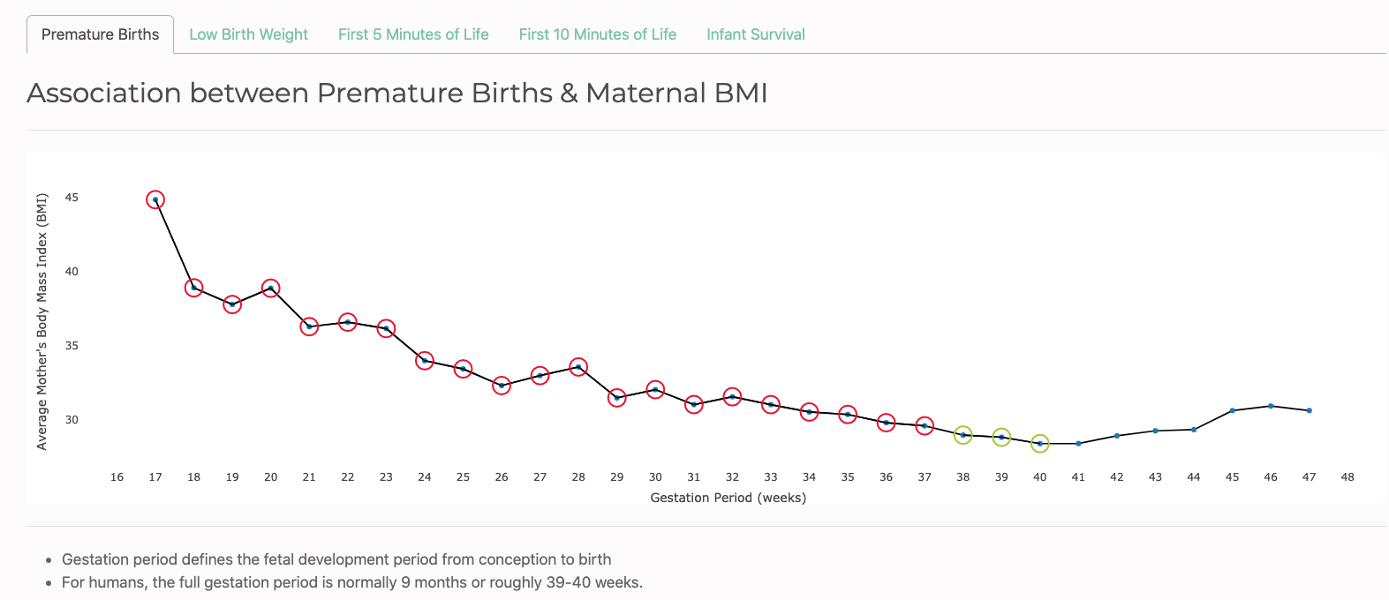This screenshot has width=1389, height=600.
Task: Select the green-circled marker at week 39
Action: pyautogui.click(x=1000, y=437)
